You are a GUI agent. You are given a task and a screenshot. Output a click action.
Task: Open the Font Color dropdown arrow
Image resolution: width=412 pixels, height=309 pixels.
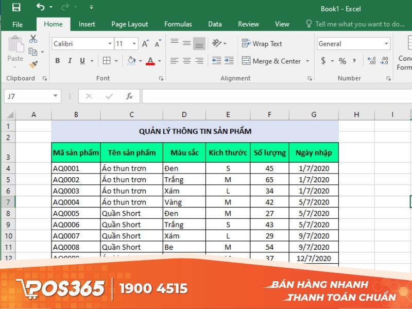coord(160,61)
